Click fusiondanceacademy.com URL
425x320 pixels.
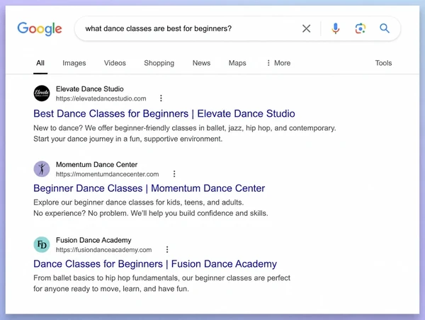pyautogui.click(x=104, y=250)
